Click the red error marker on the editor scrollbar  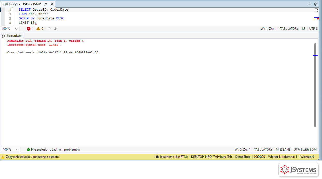point(318,19)
